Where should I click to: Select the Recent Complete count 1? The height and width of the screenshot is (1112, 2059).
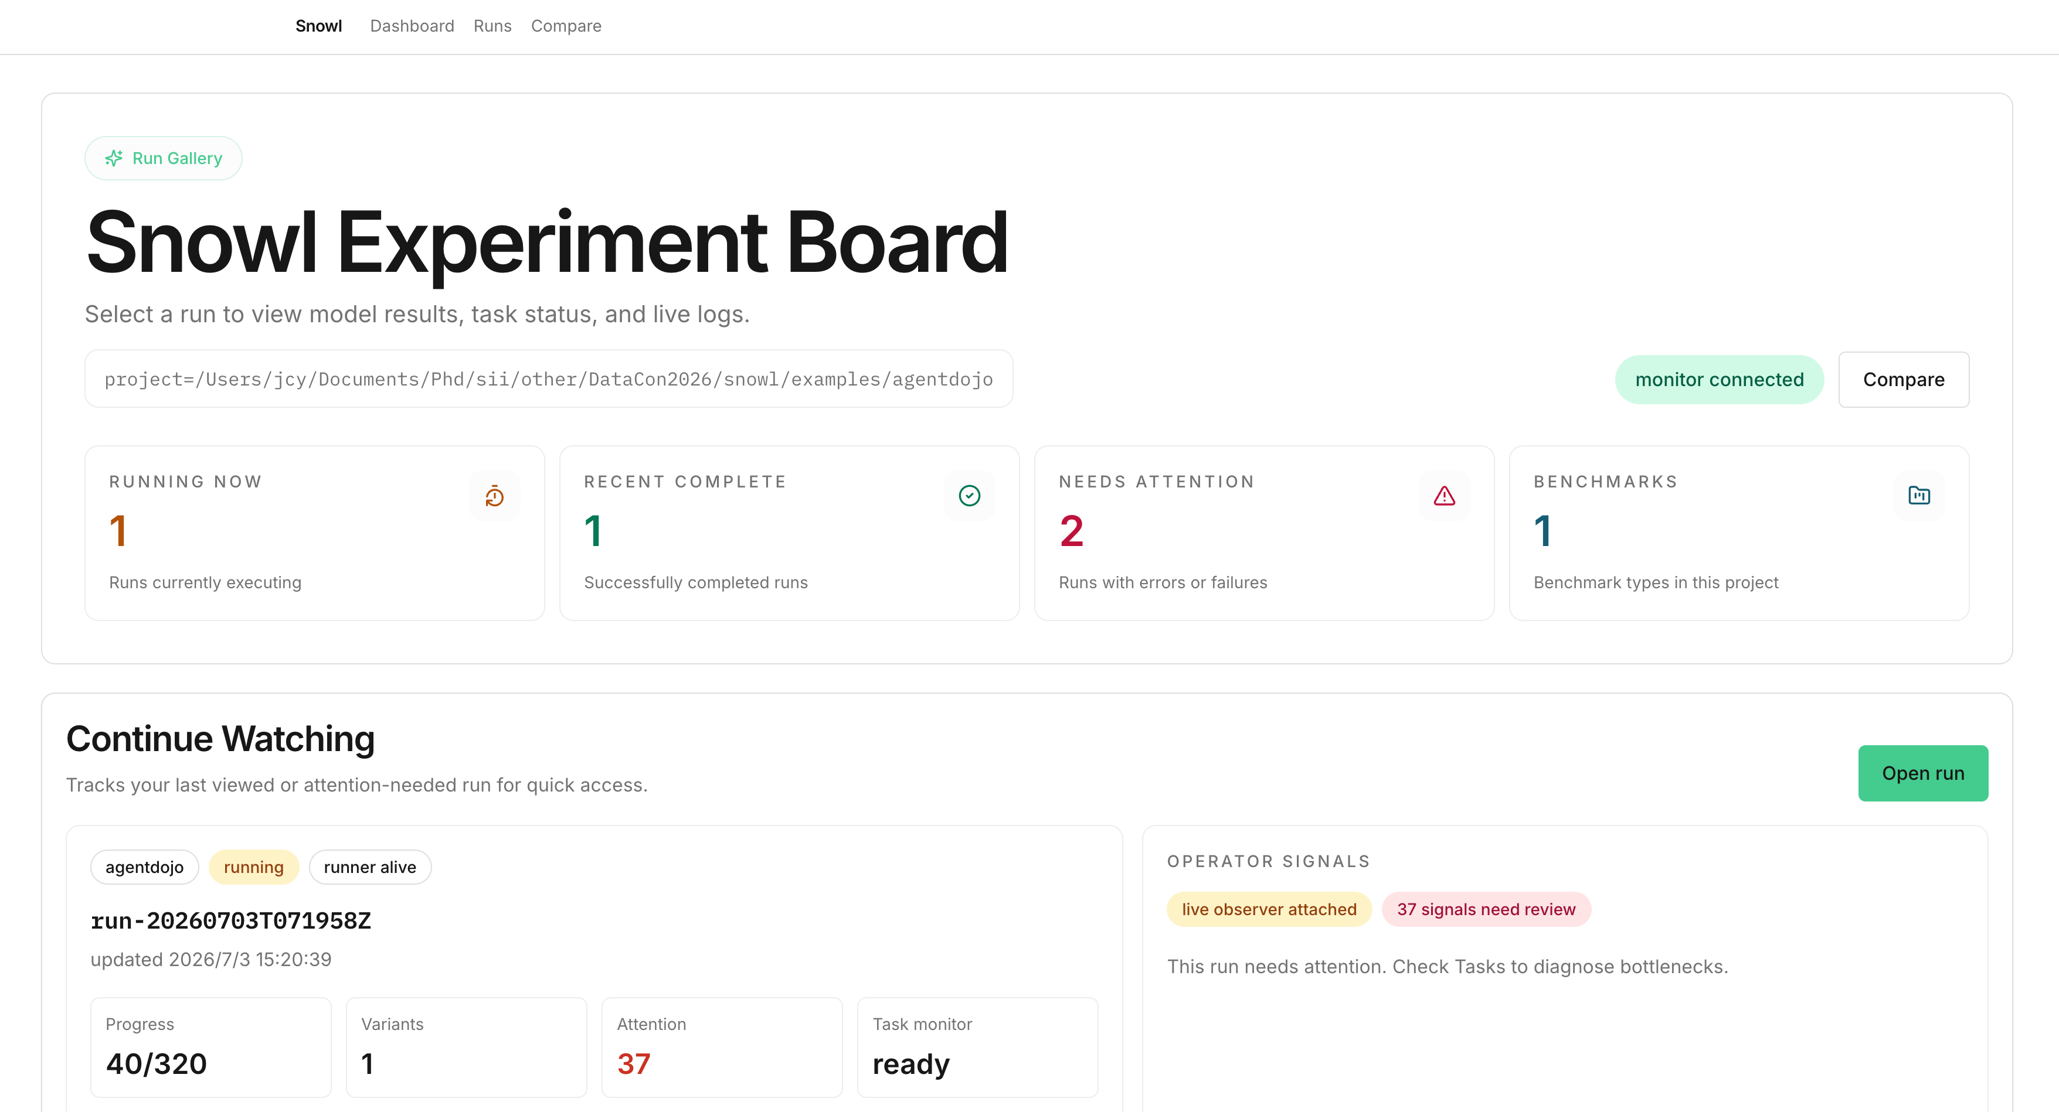(593, 531)
